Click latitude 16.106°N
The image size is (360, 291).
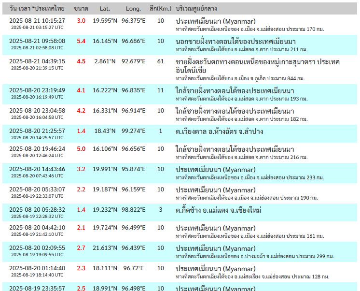click(105, 148)
